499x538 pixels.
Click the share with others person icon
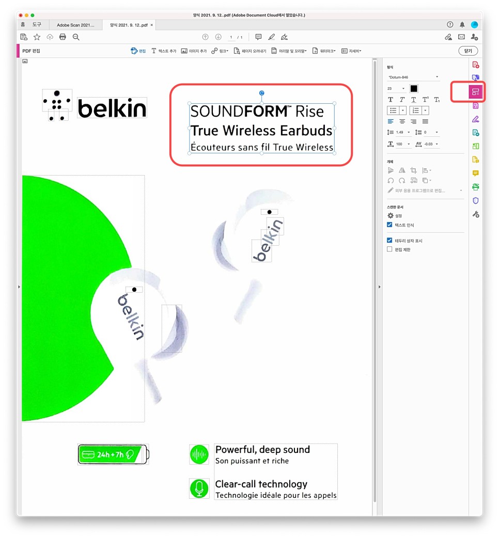(x=474, y=37)
